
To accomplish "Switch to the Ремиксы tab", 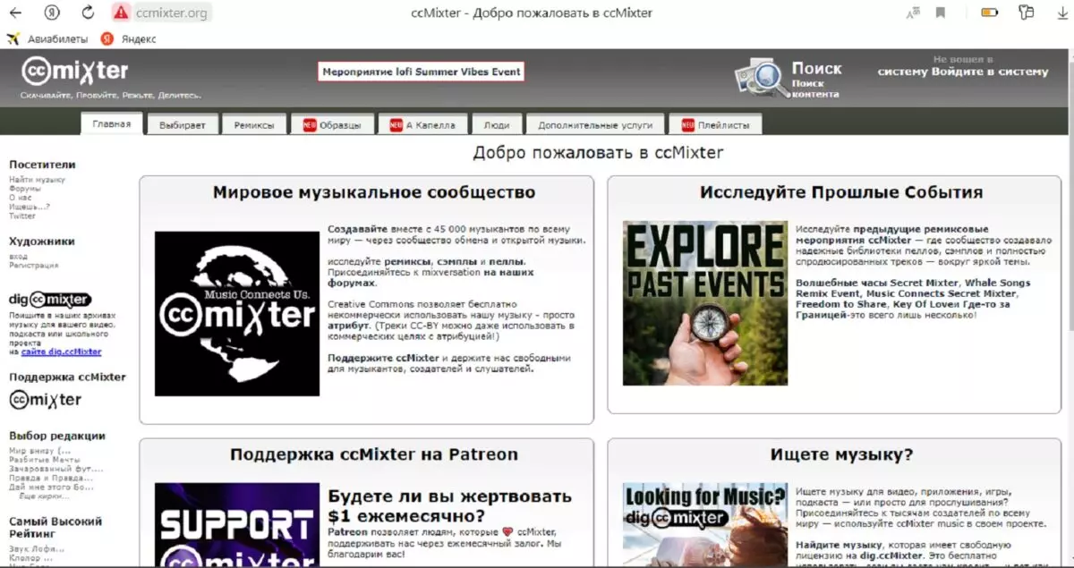I will point(255,125).
